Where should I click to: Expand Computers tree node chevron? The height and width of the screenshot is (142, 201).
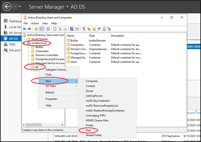click(x=29, y=51)
